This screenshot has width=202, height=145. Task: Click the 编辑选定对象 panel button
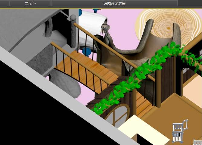coord(114,3)
